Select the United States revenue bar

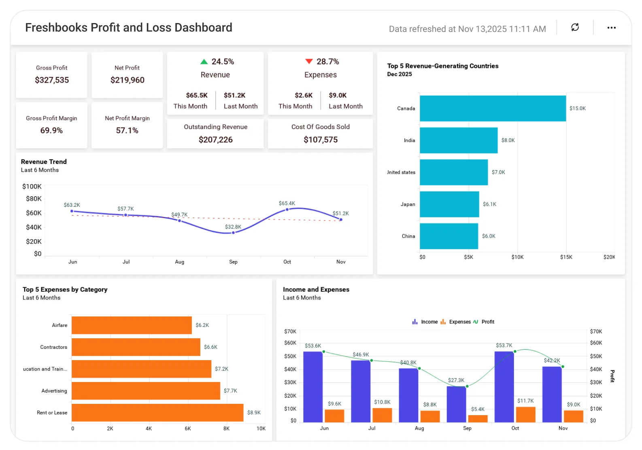[454, 172]
